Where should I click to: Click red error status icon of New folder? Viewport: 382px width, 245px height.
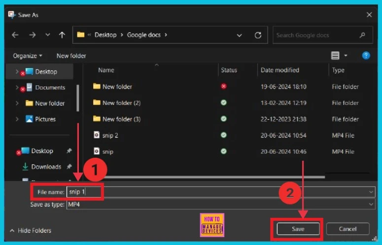(224, 86)
